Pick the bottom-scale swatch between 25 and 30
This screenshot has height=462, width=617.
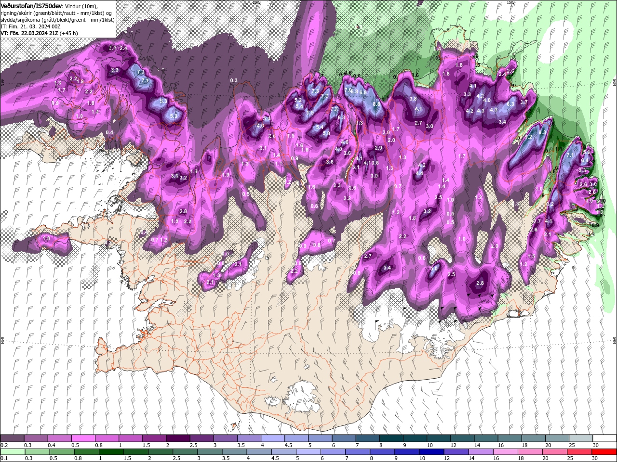pyautogui.click(x=578, y=452)
